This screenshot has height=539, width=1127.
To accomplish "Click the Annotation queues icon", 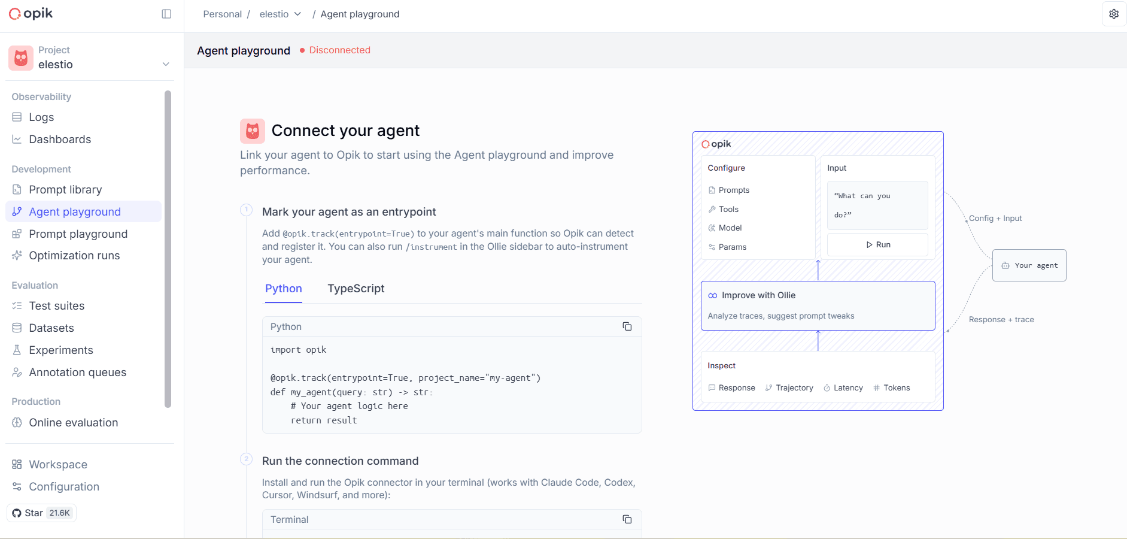I will (17, 373).
